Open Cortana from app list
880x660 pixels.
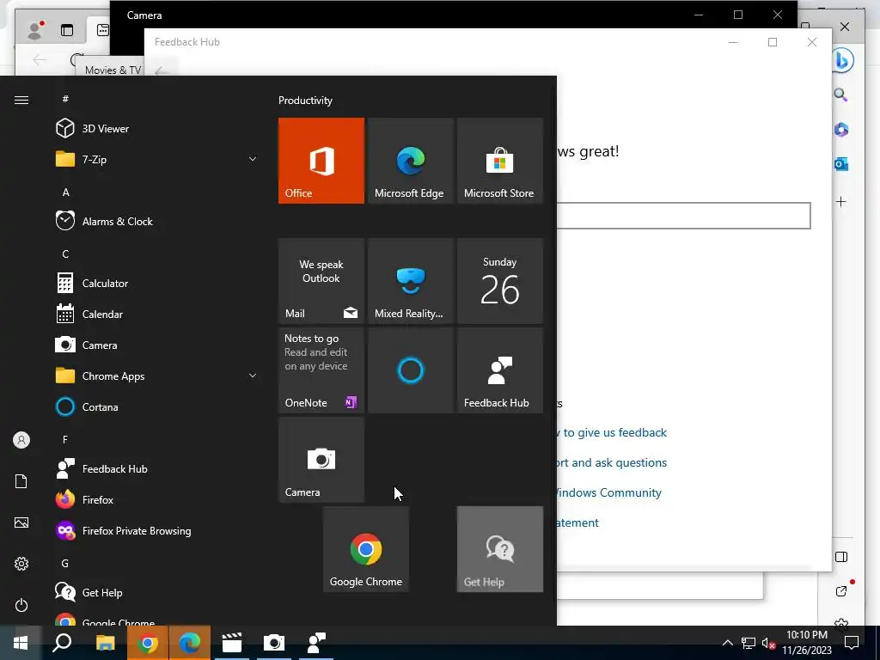pyautogui.click(x=157, y=406)
